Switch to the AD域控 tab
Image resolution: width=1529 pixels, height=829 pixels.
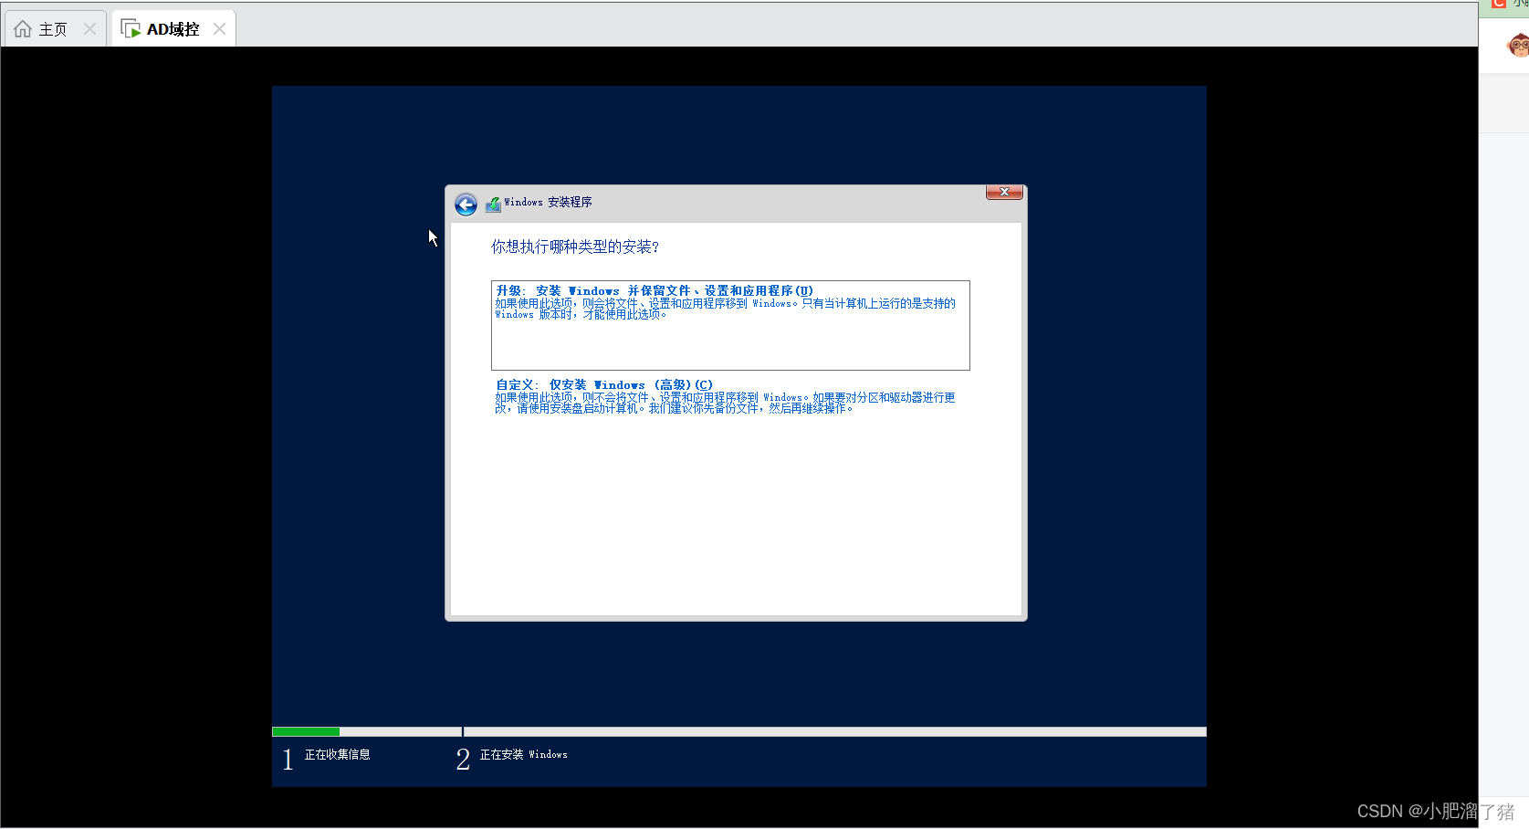(x=173, y=29)
